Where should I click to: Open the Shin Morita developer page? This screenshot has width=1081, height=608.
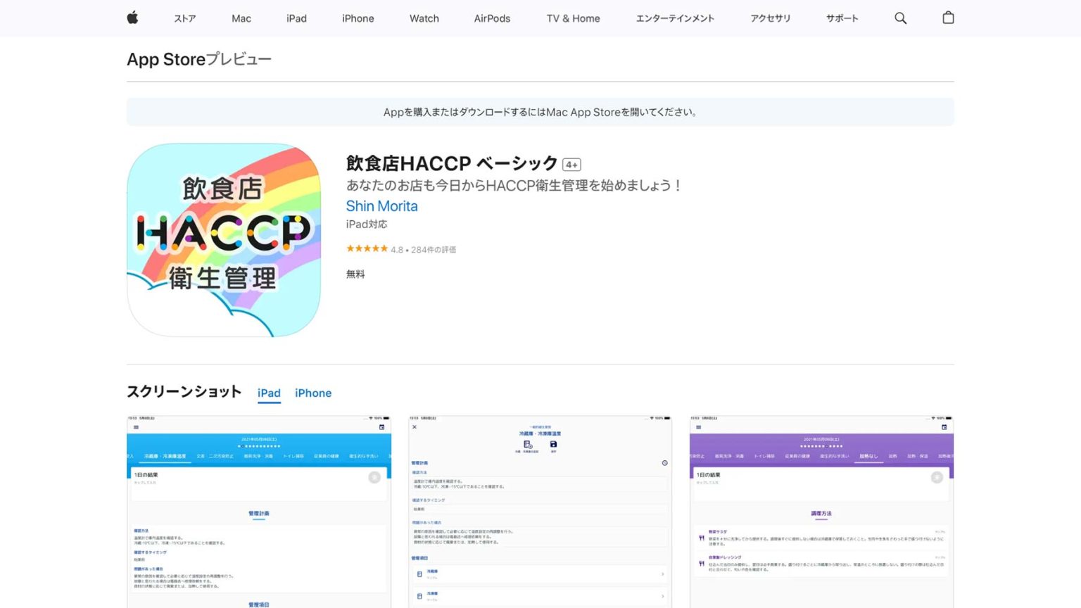(x=381, y=206)
